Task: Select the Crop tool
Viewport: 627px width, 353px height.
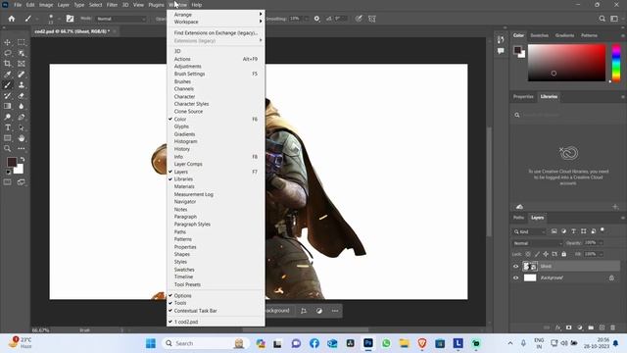Action: coord(7,63)
